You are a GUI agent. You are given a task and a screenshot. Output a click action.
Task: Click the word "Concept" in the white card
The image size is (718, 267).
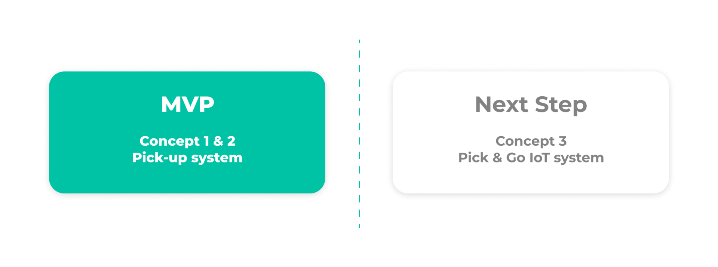[525, 141]
